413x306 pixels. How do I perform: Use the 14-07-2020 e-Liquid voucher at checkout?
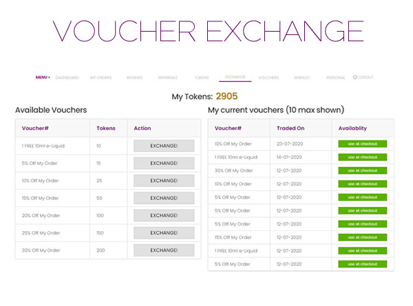(x=362, y=157)
